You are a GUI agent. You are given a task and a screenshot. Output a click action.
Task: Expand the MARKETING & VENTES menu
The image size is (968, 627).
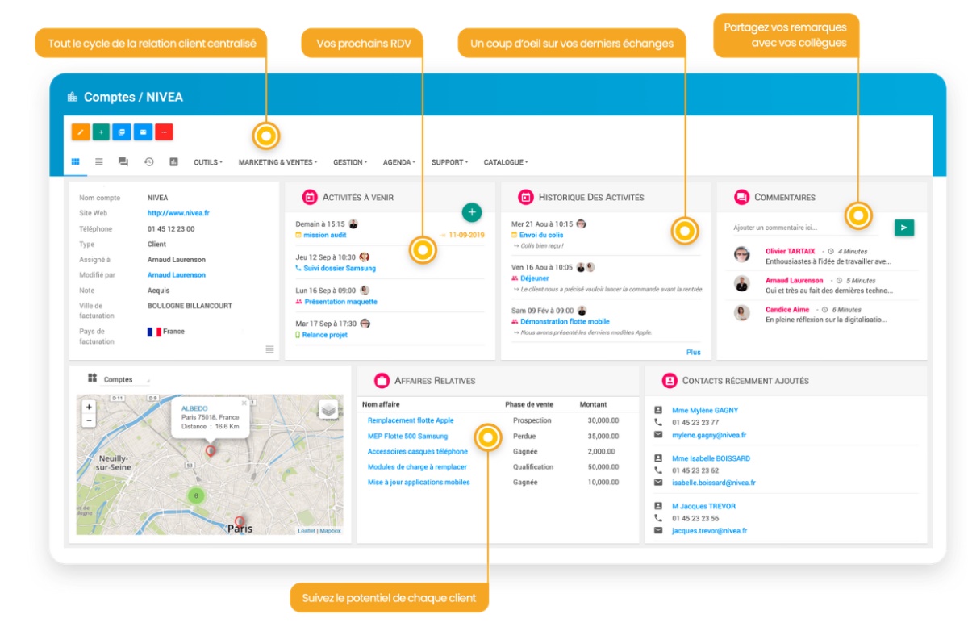click(x=277, y=162)
